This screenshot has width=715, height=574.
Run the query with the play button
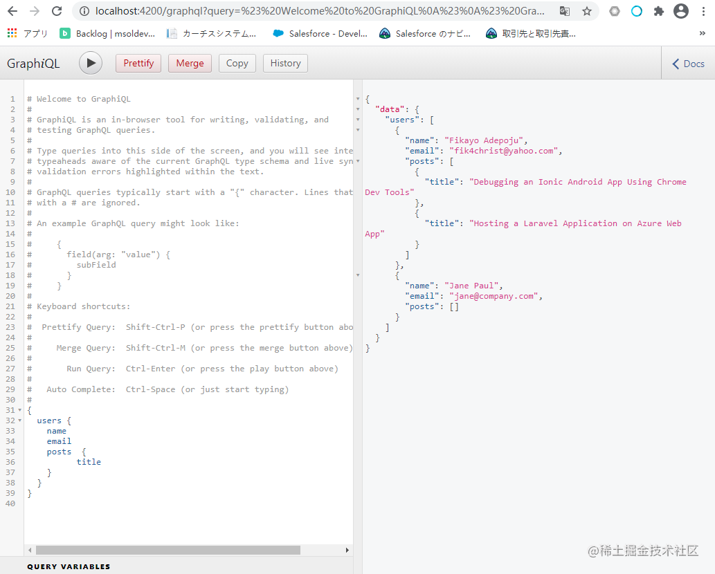click(x=91, y=63)
